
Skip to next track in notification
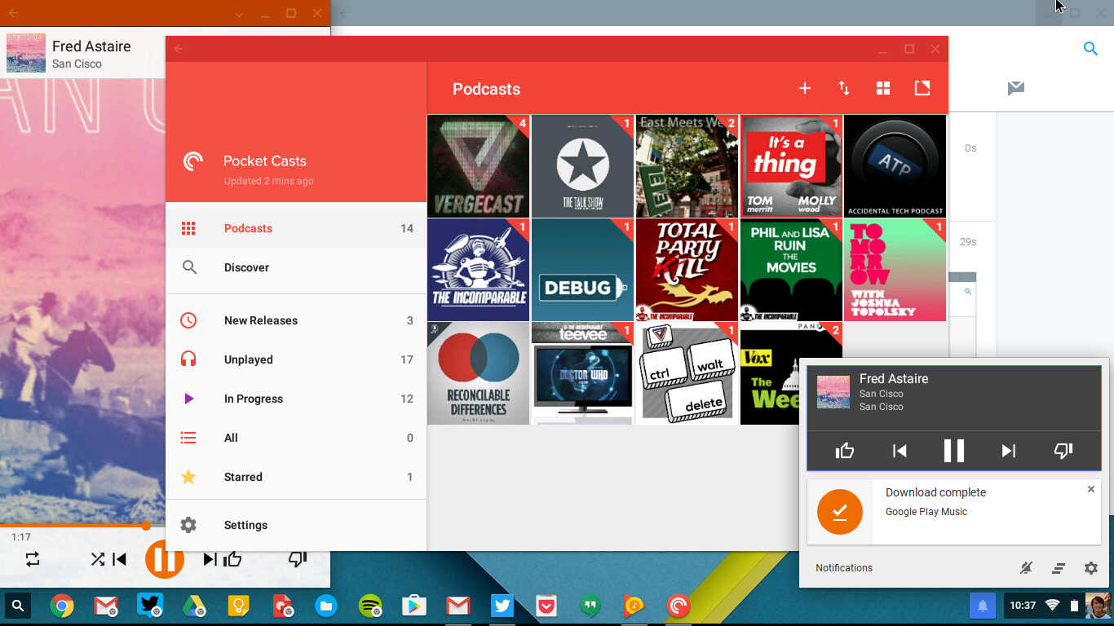[1009, 451]
